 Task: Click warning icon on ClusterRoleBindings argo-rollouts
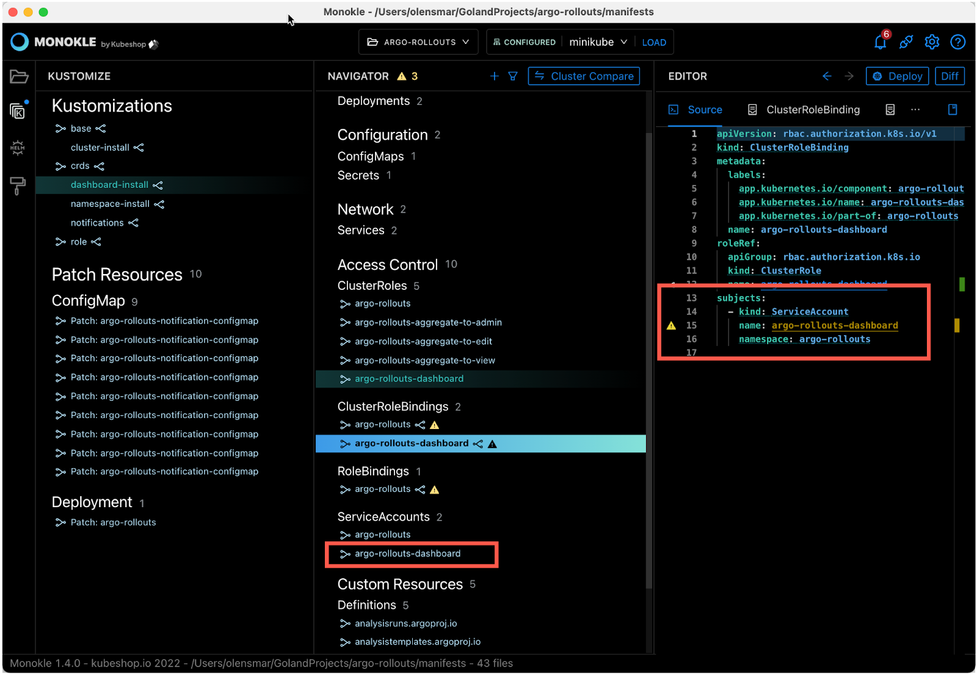pos(435,425)
